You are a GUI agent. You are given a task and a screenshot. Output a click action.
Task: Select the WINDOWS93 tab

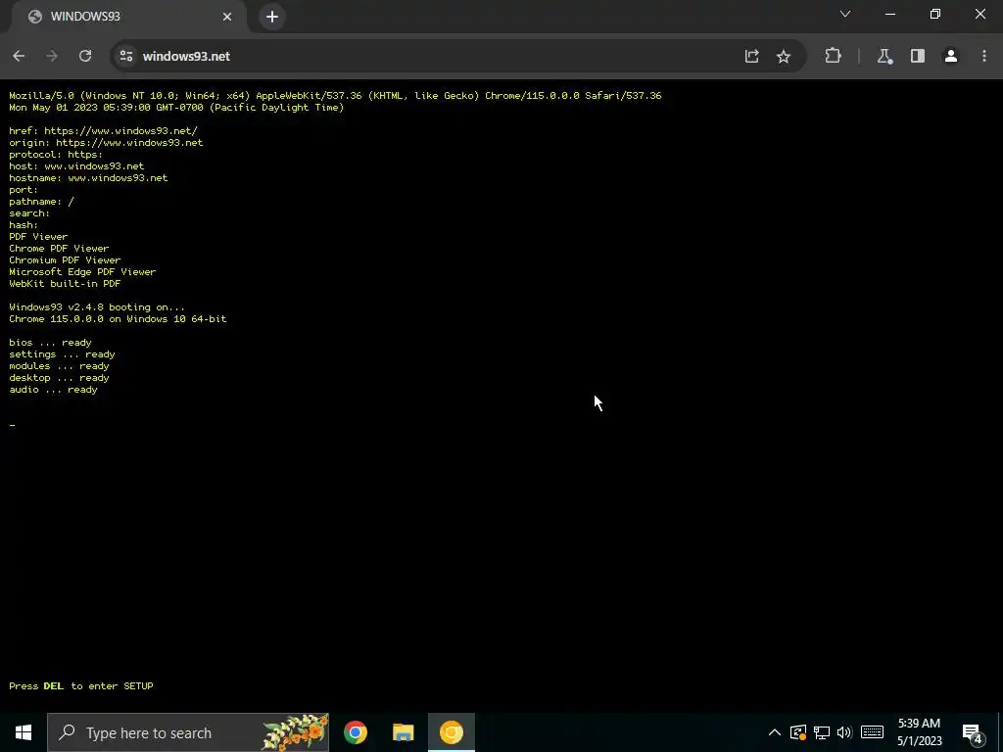(x=130, y=17)
